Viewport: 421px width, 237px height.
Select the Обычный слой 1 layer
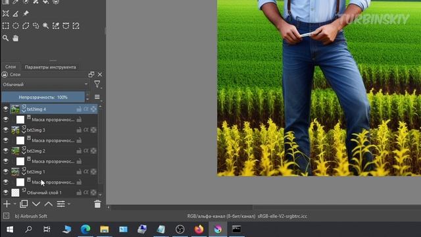pyautogui.click(x=53, y=192)
